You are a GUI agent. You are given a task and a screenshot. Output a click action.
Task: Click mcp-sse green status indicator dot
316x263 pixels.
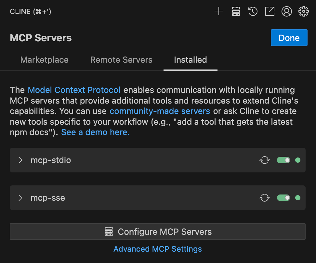pos(298,198)
